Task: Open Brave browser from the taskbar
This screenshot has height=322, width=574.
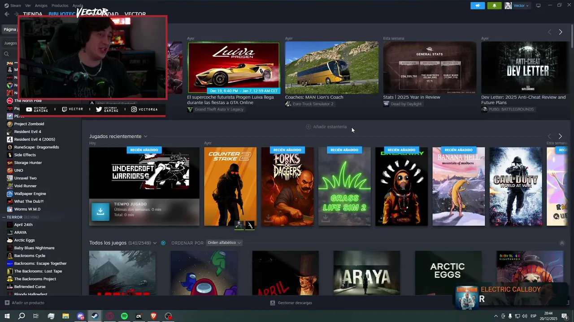Action: coord(154,316)
